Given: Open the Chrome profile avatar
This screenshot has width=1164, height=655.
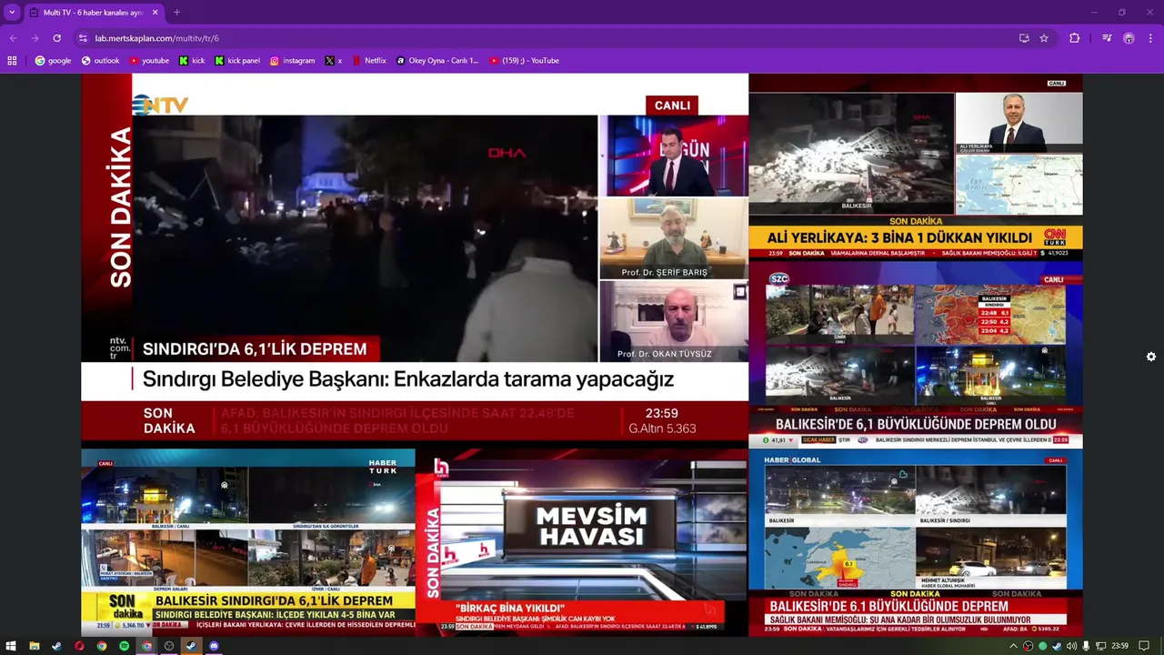Looking at the screenshot, I should pyautogui.click(x=1129, y=38).
